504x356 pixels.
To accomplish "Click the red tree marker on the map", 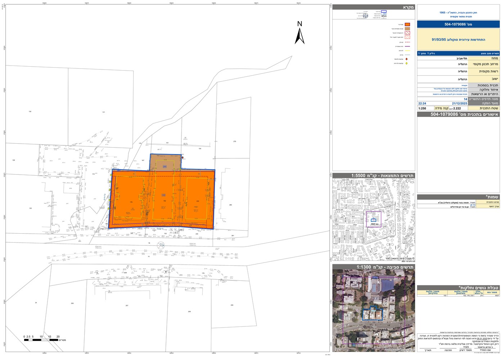I will point(183,157).
